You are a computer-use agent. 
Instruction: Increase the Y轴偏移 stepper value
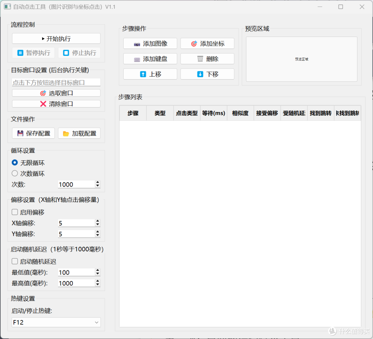97,232
